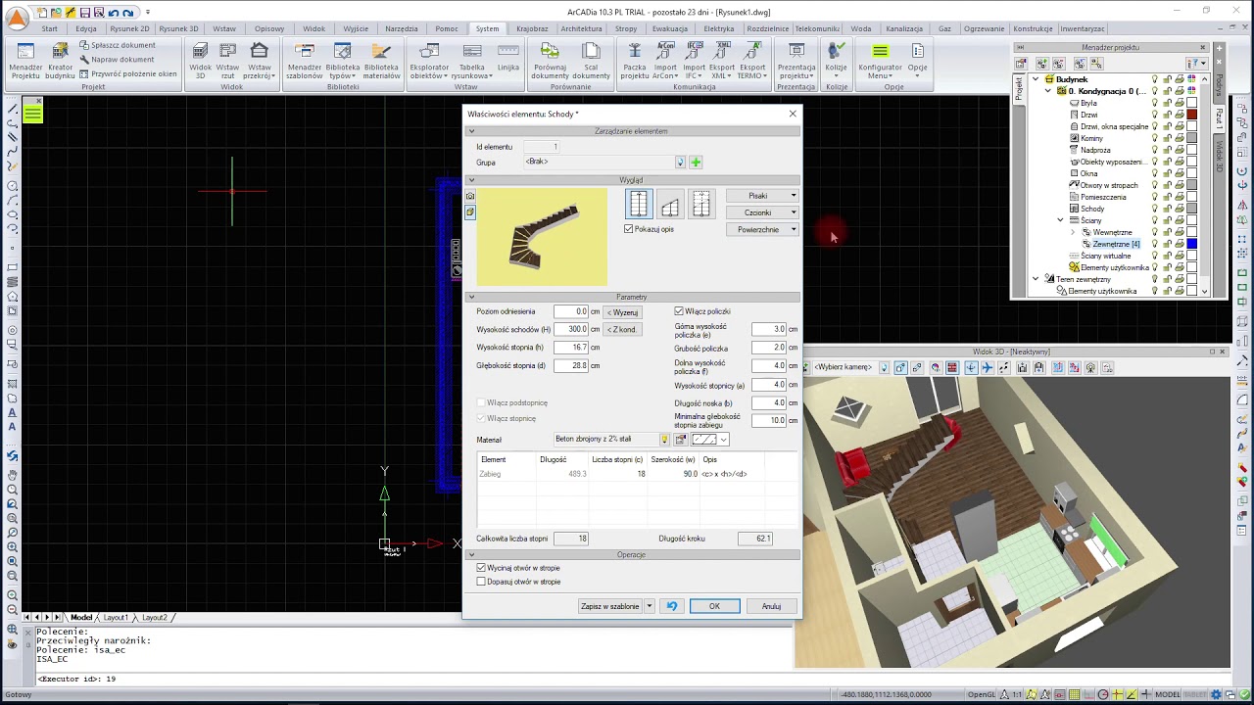Viewport: 1254px width, 705px height.
Task: Open Biblioteka materiałów
Action: pos(381,62)
